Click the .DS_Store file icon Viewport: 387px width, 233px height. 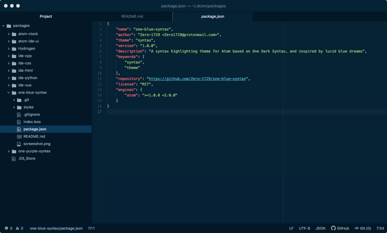tap(13, 158)
